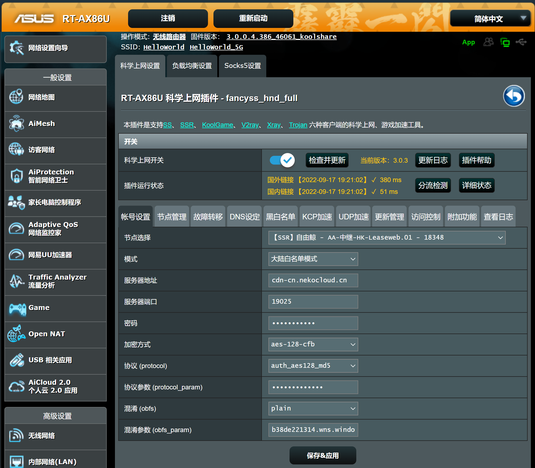Click the server port field 19025
The image size is (535, 468).
313,302
